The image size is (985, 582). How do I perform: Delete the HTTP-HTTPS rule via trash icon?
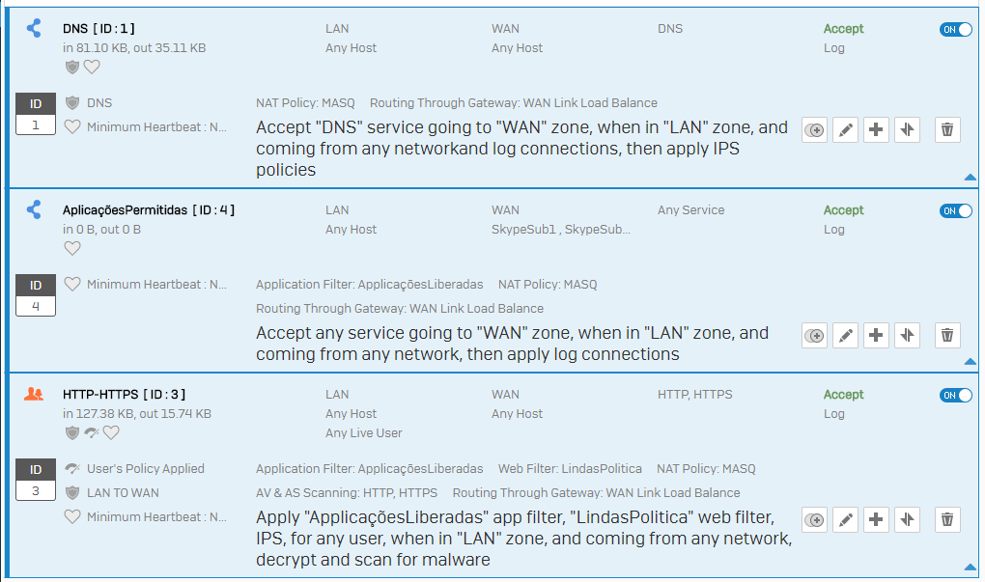click(947, 519)
